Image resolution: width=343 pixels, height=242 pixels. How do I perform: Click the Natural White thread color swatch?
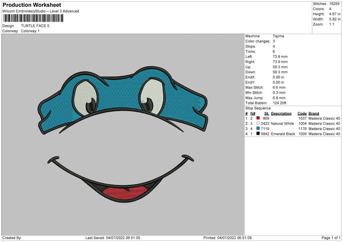[258, 123]
